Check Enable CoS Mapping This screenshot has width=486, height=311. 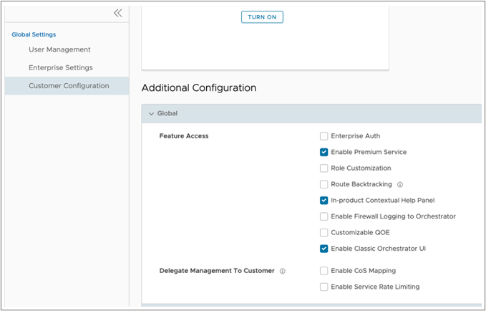click(x=324, y=271)
